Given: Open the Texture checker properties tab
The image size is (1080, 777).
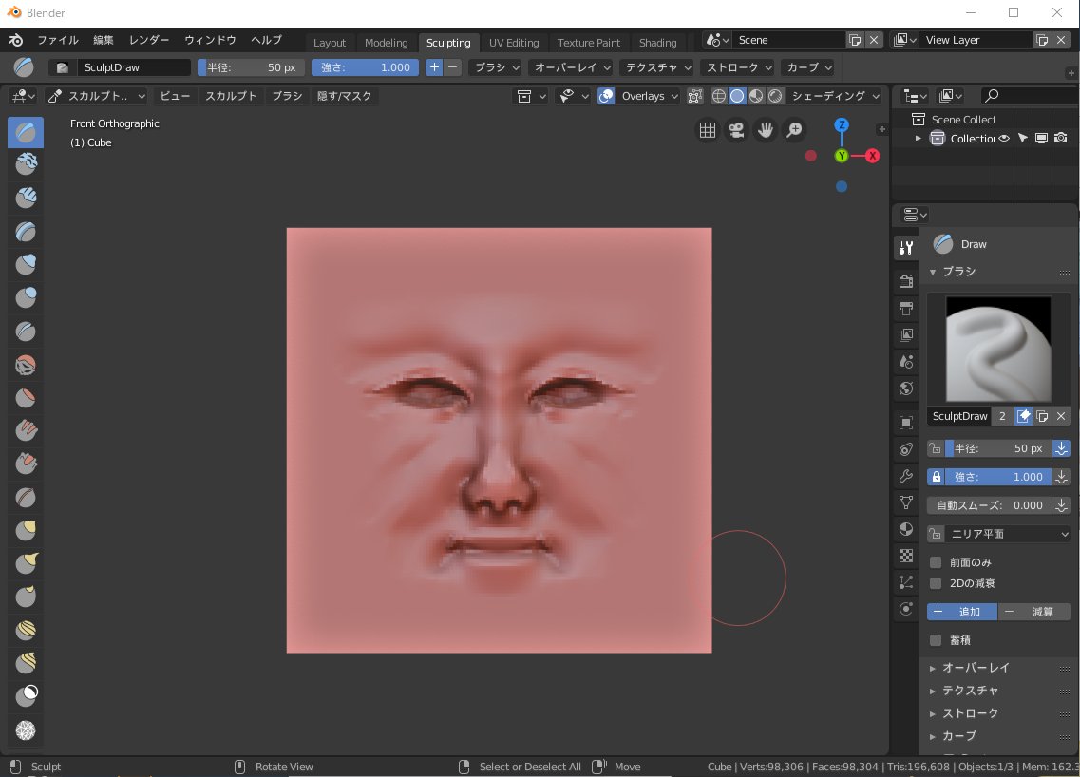Looking at the screenshot, I should (x=906, y=555).
